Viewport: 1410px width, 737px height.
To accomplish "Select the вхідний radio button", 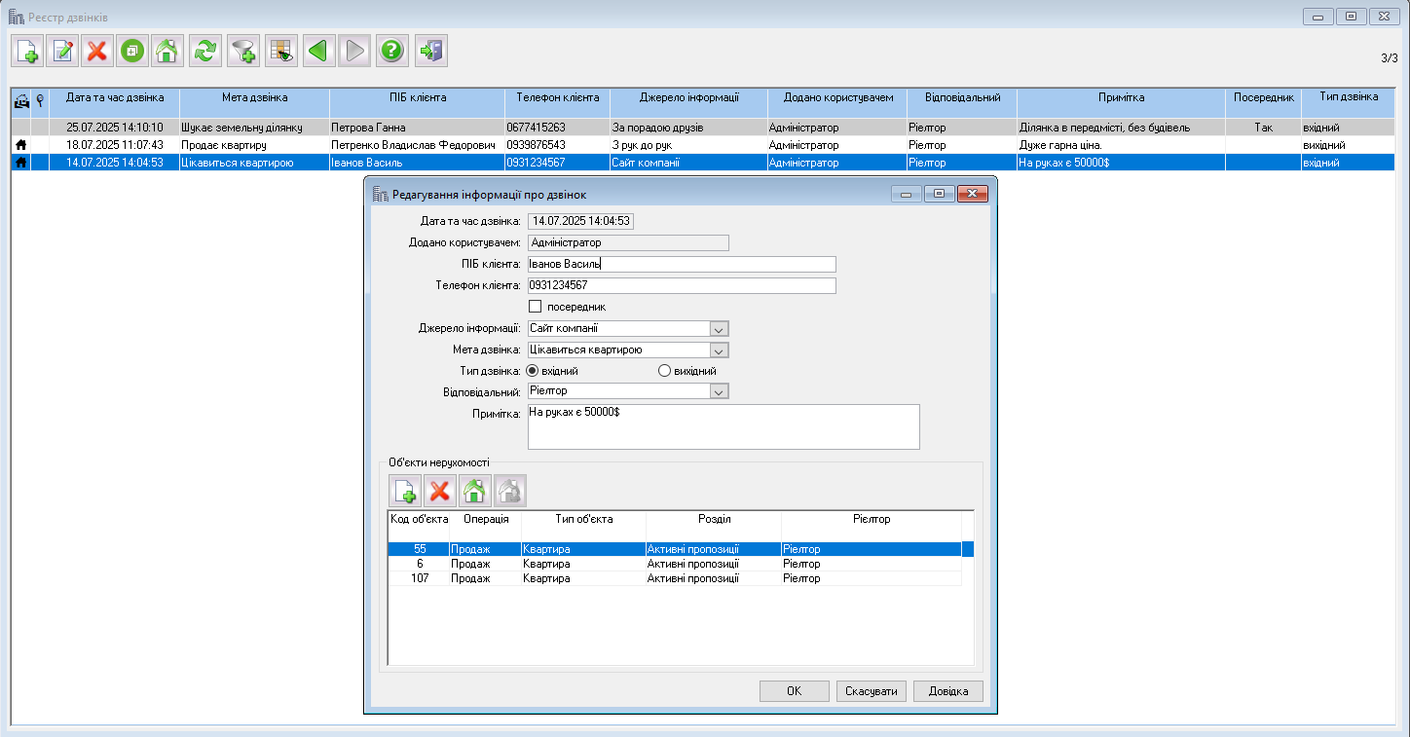I will pyautogui.click(x=533, y=371).
